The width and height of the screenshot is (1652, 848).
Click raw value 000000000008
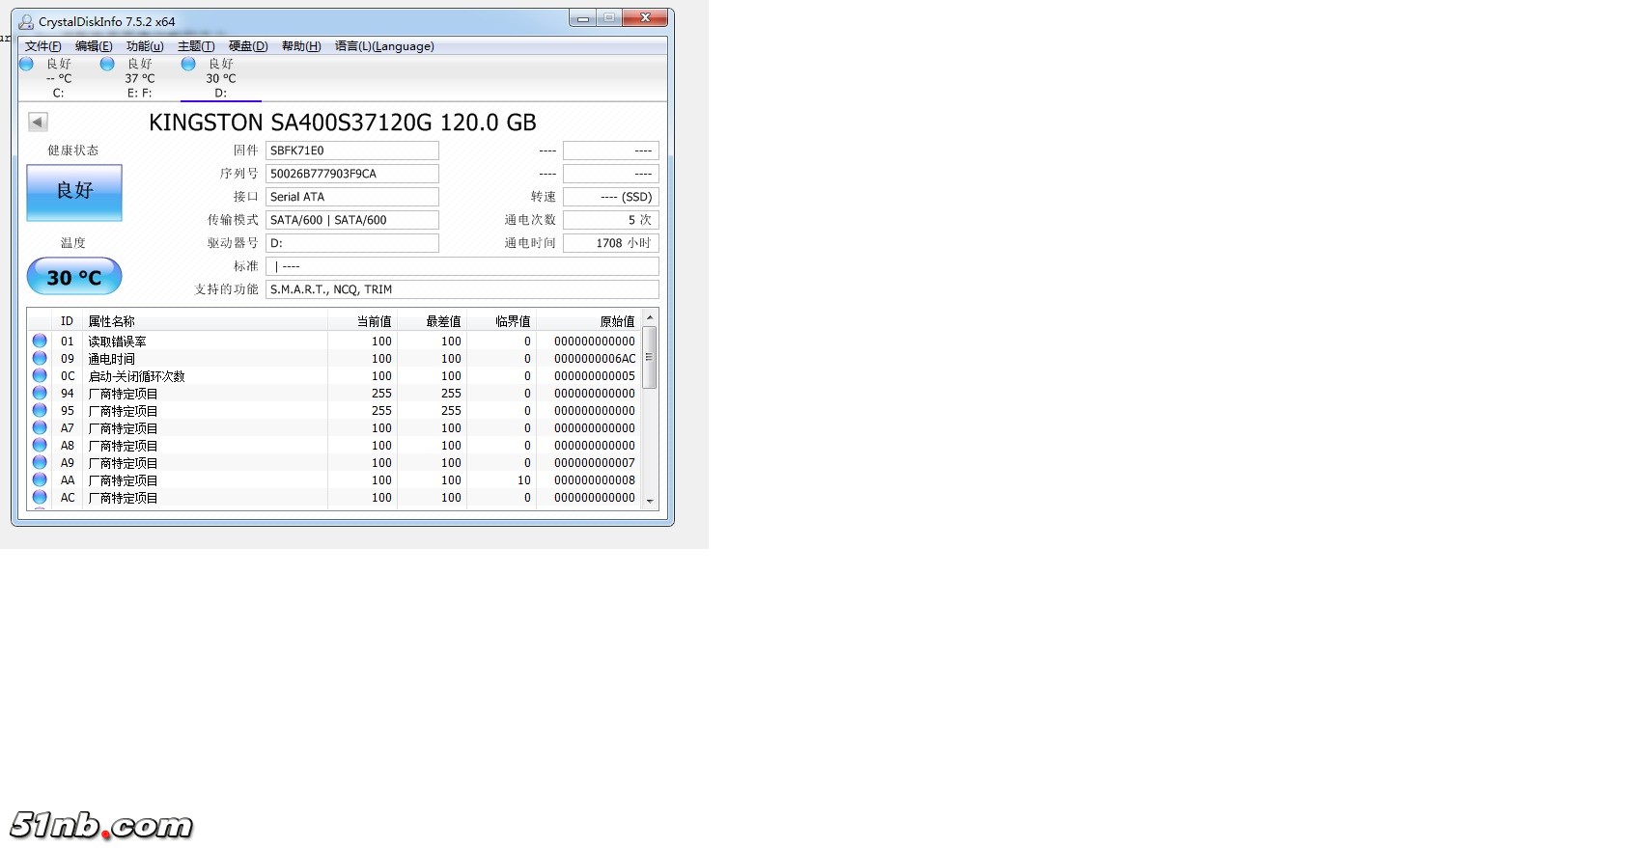point(595,480)
